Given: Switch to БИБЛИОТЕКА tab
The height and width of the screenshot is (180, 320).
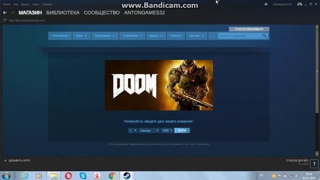Looking at the screenshot, I should [63, 12].
